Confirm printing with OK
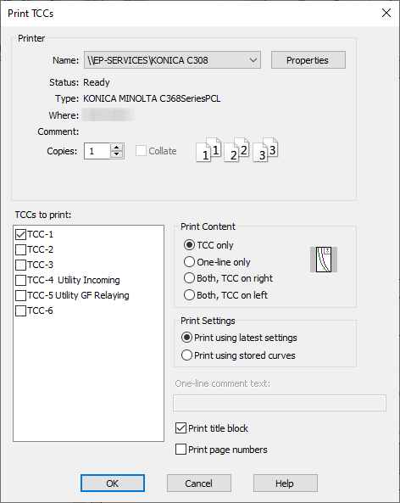Image resolution: width=400 pixels, height=503 pixels. (113, 483)
